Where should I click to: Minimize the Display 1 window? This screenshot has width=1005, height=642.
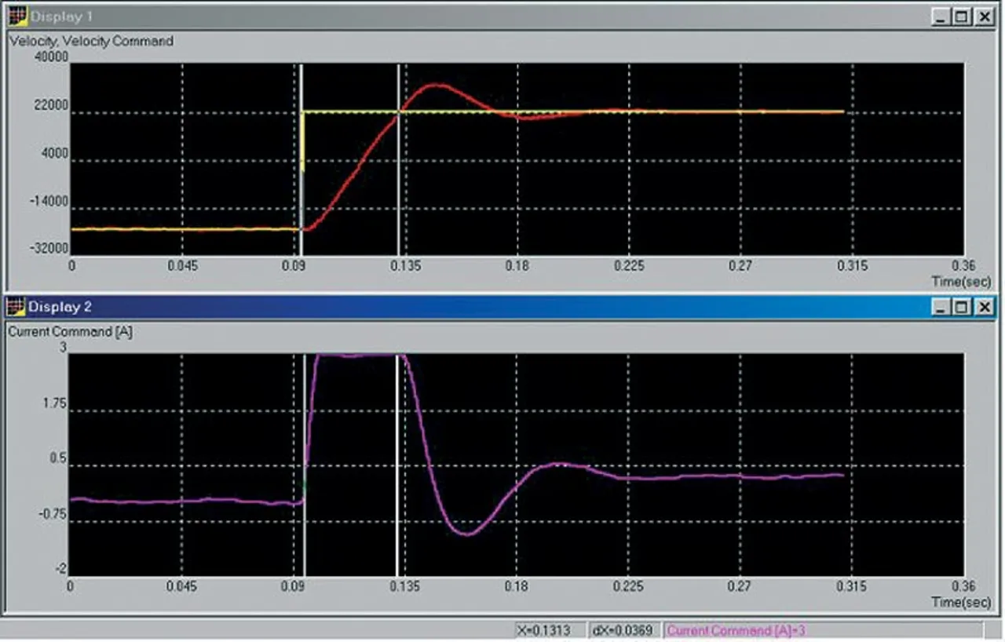click(x=941, y=16)
